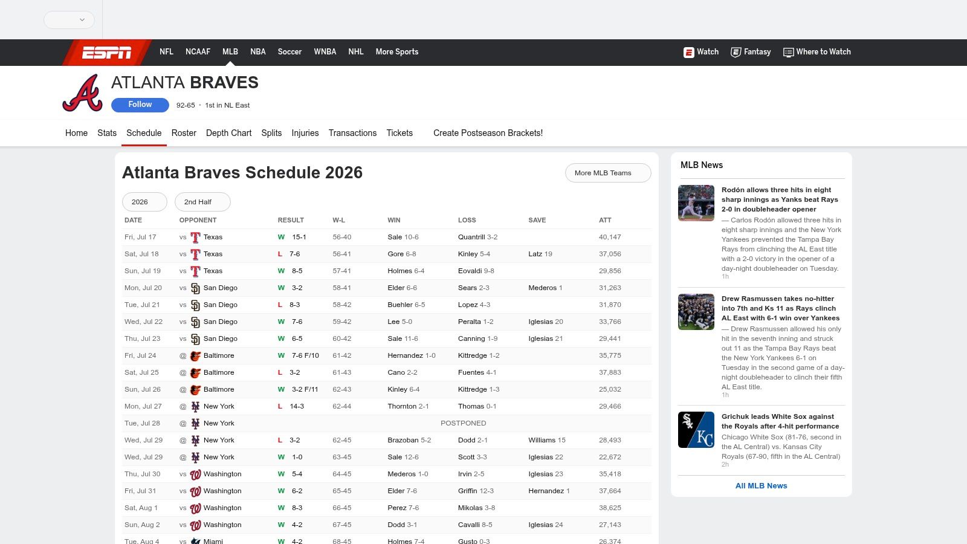This screenshot has height=544, width=967.
Task: Open NBA in top navigation
Action: click(258, 52)
